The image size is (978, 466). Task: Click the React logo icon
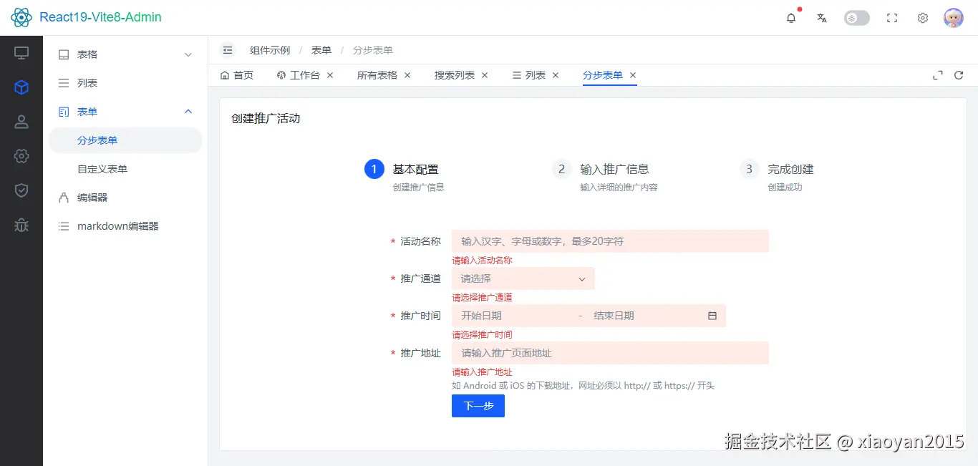[x=21, y=17]
